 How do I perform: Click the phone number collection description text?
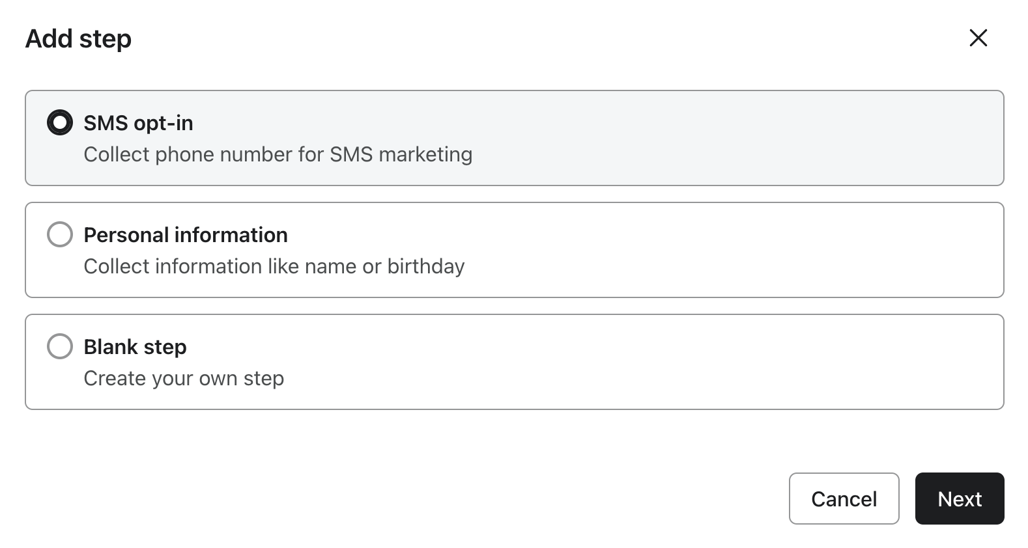point(278,154)
